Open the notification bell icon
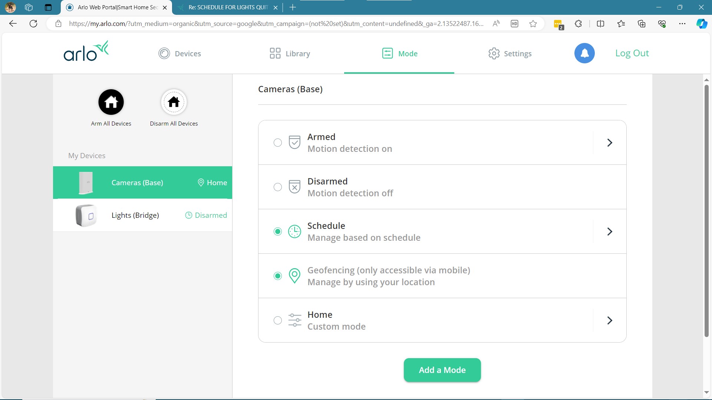 pyautogui.click(x=584, y=53)
